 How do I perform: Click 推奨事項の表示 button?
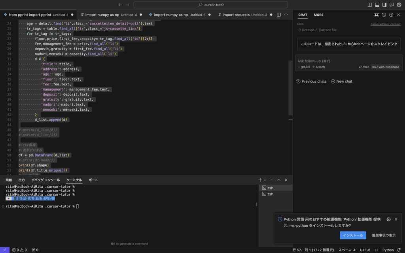coord(384,235)
